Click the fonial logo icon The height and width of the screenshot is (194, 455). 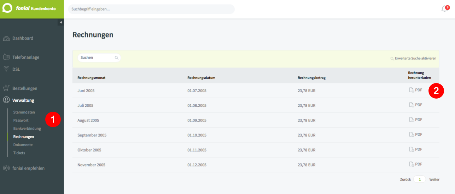coord(8,8)
